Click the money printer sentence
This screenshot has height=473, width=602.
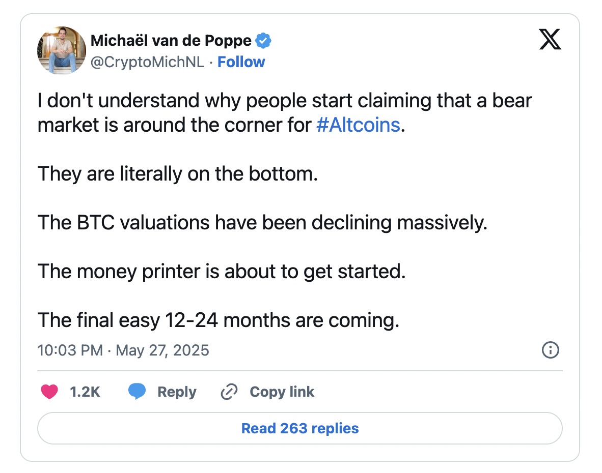coord(222,272)
